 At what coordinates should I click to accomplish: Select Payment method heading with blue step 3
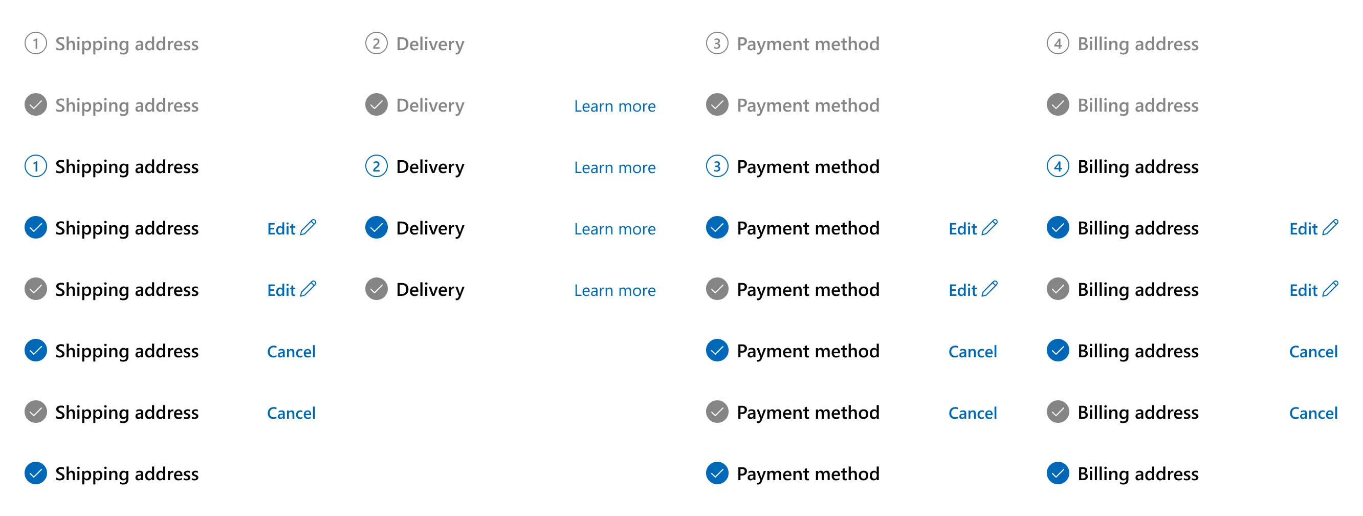click(x=808, y=167)
